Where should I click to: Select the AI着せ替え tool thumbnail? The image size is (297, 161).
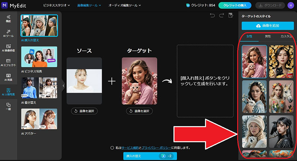point(39,88)
